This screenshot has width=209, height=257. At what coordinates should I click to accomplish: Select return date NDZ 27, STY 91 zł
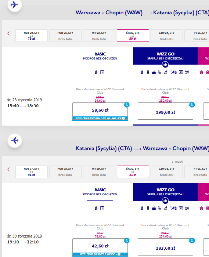[x=32, y=171]
